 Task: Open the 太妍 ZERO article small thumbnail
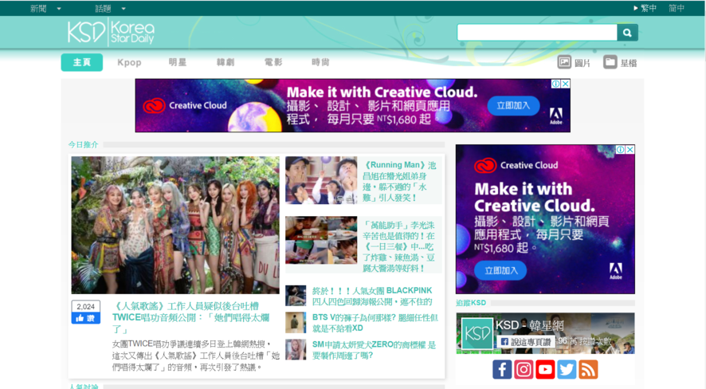[x=296, y=350]
